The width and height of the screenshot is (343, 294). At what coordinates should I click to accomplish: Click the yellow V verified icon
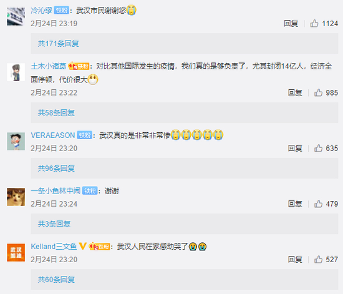point(82,247)
